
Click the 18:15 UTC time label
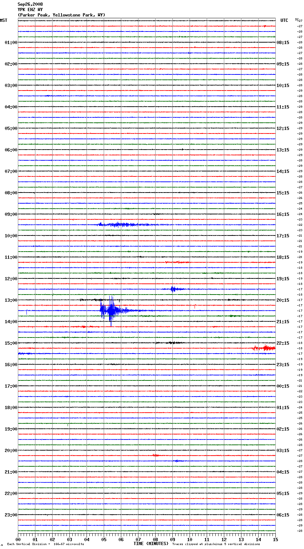tap(283, 257)
